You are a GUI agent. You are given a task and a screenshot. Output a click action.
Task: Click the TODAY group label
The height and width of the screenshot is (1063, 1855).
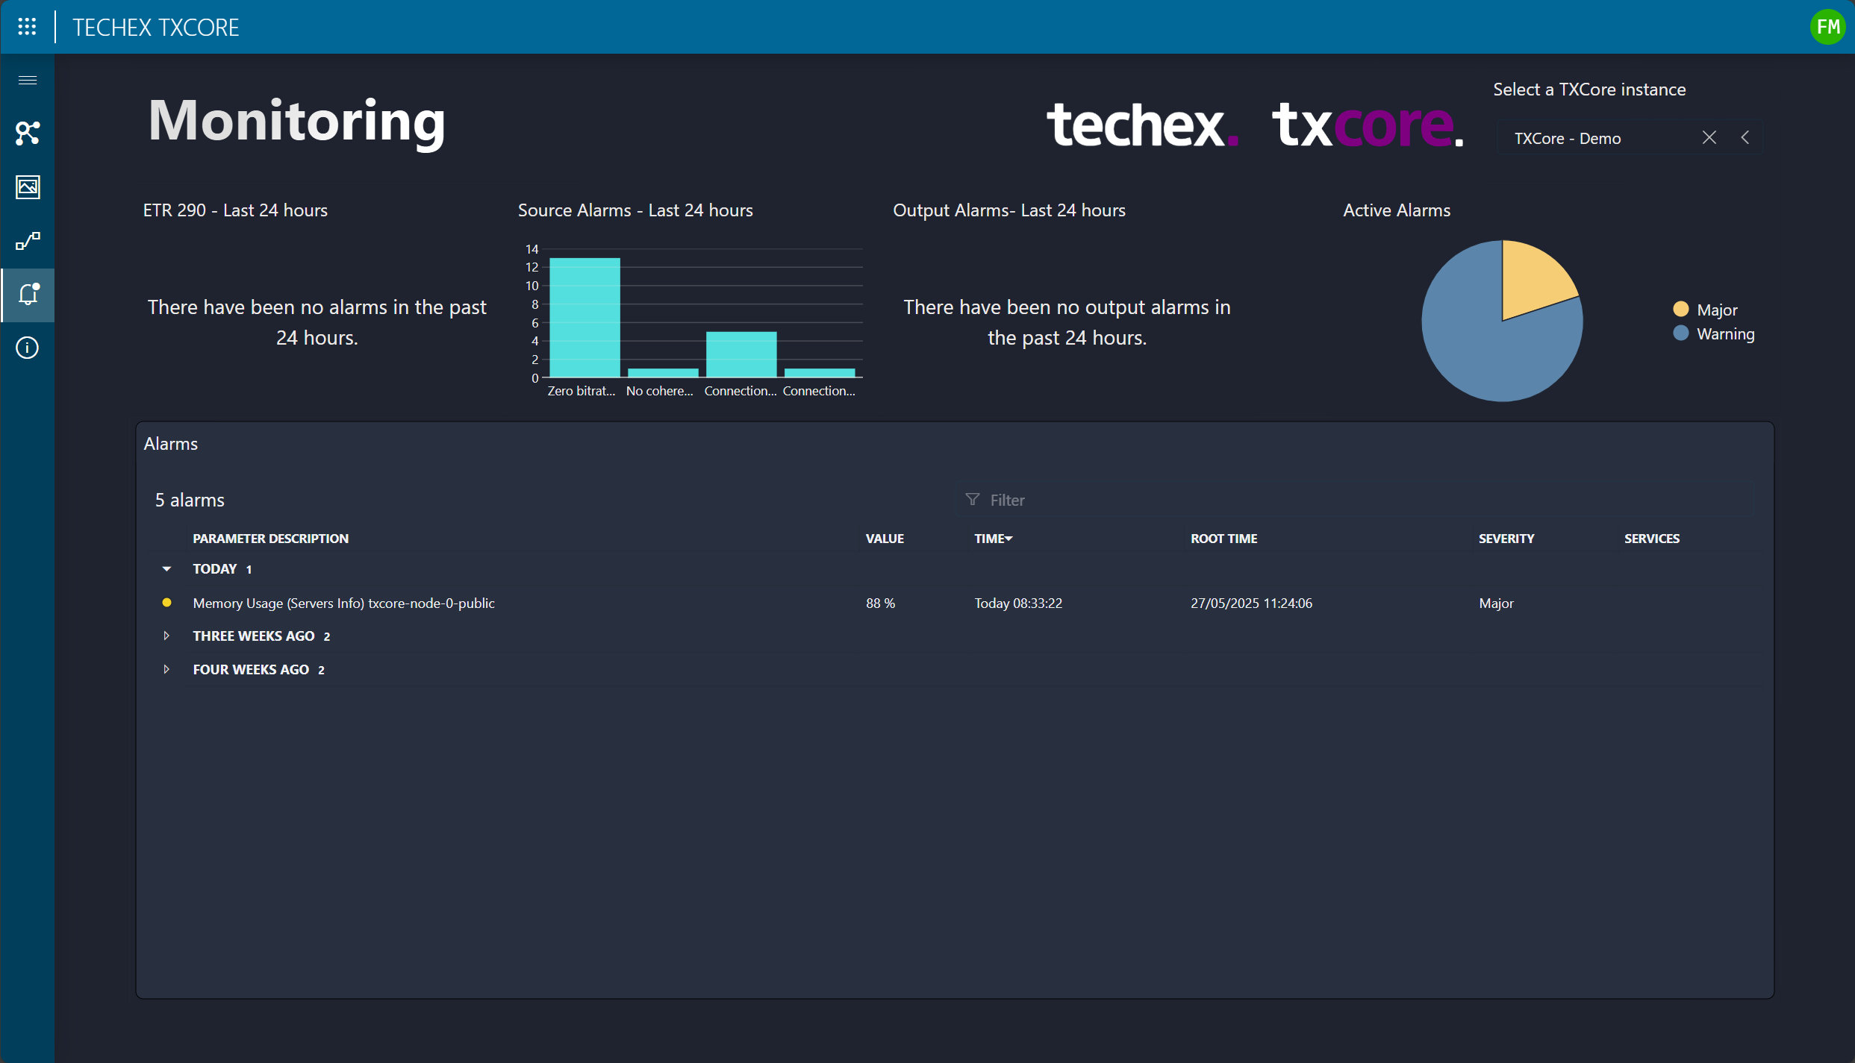(x=215, y=569)
